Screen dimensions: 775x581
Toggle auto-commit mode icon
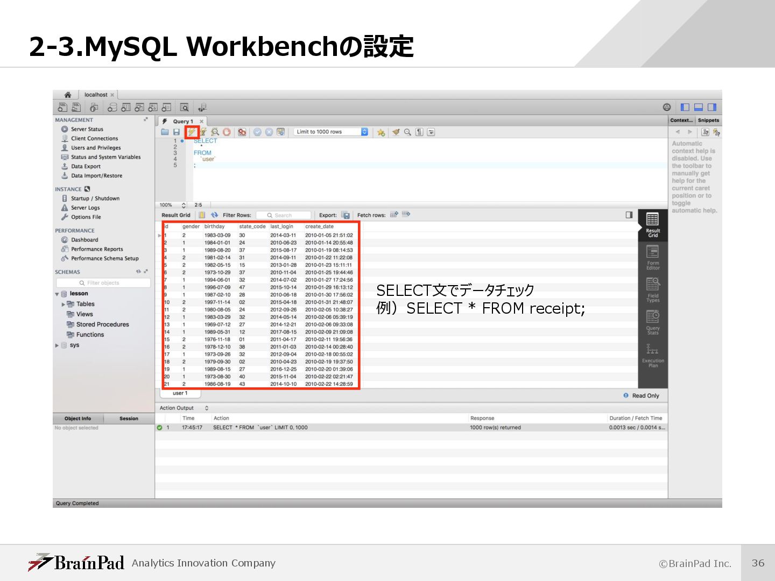pyautogui.click(x=280, y=132)
